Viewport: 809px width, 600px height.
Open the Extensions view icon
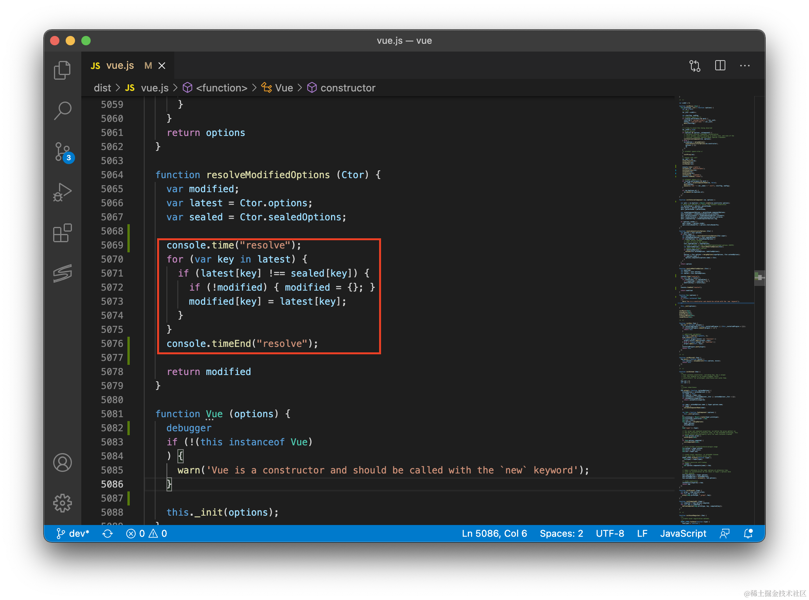tap(62, 233)
